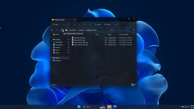Unpin Downloads using its pin icon
194x109 pixels.
click(69, 42)
